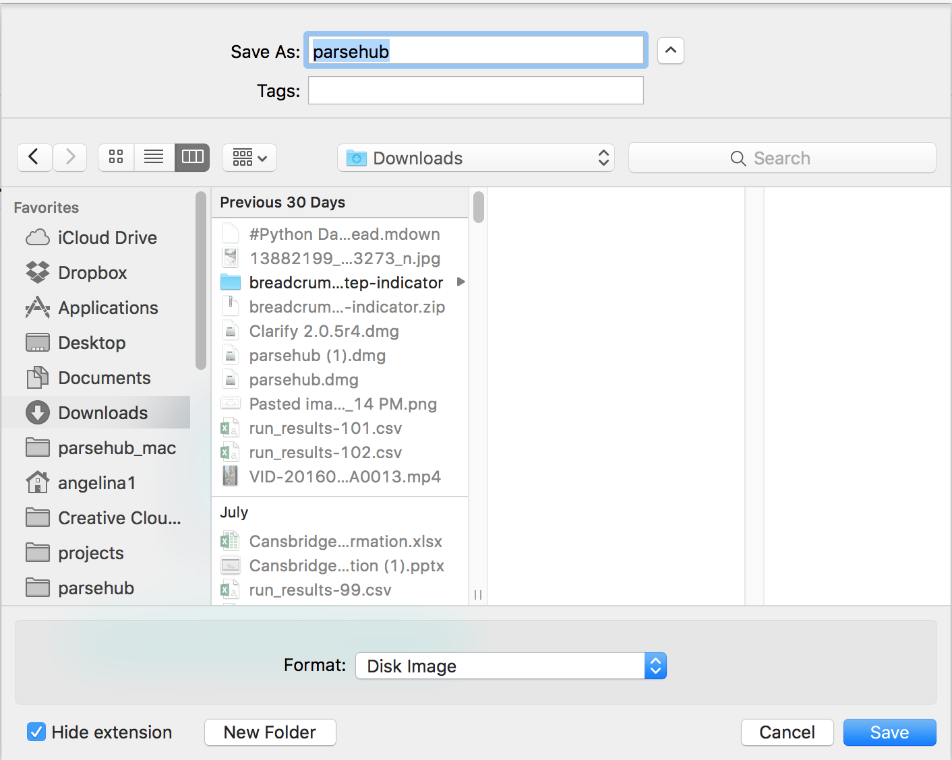Viewport: 952px width, 760px height.
Task: Select the Pasted ima..._14 PM.png file
Action: tap(340, 404)
